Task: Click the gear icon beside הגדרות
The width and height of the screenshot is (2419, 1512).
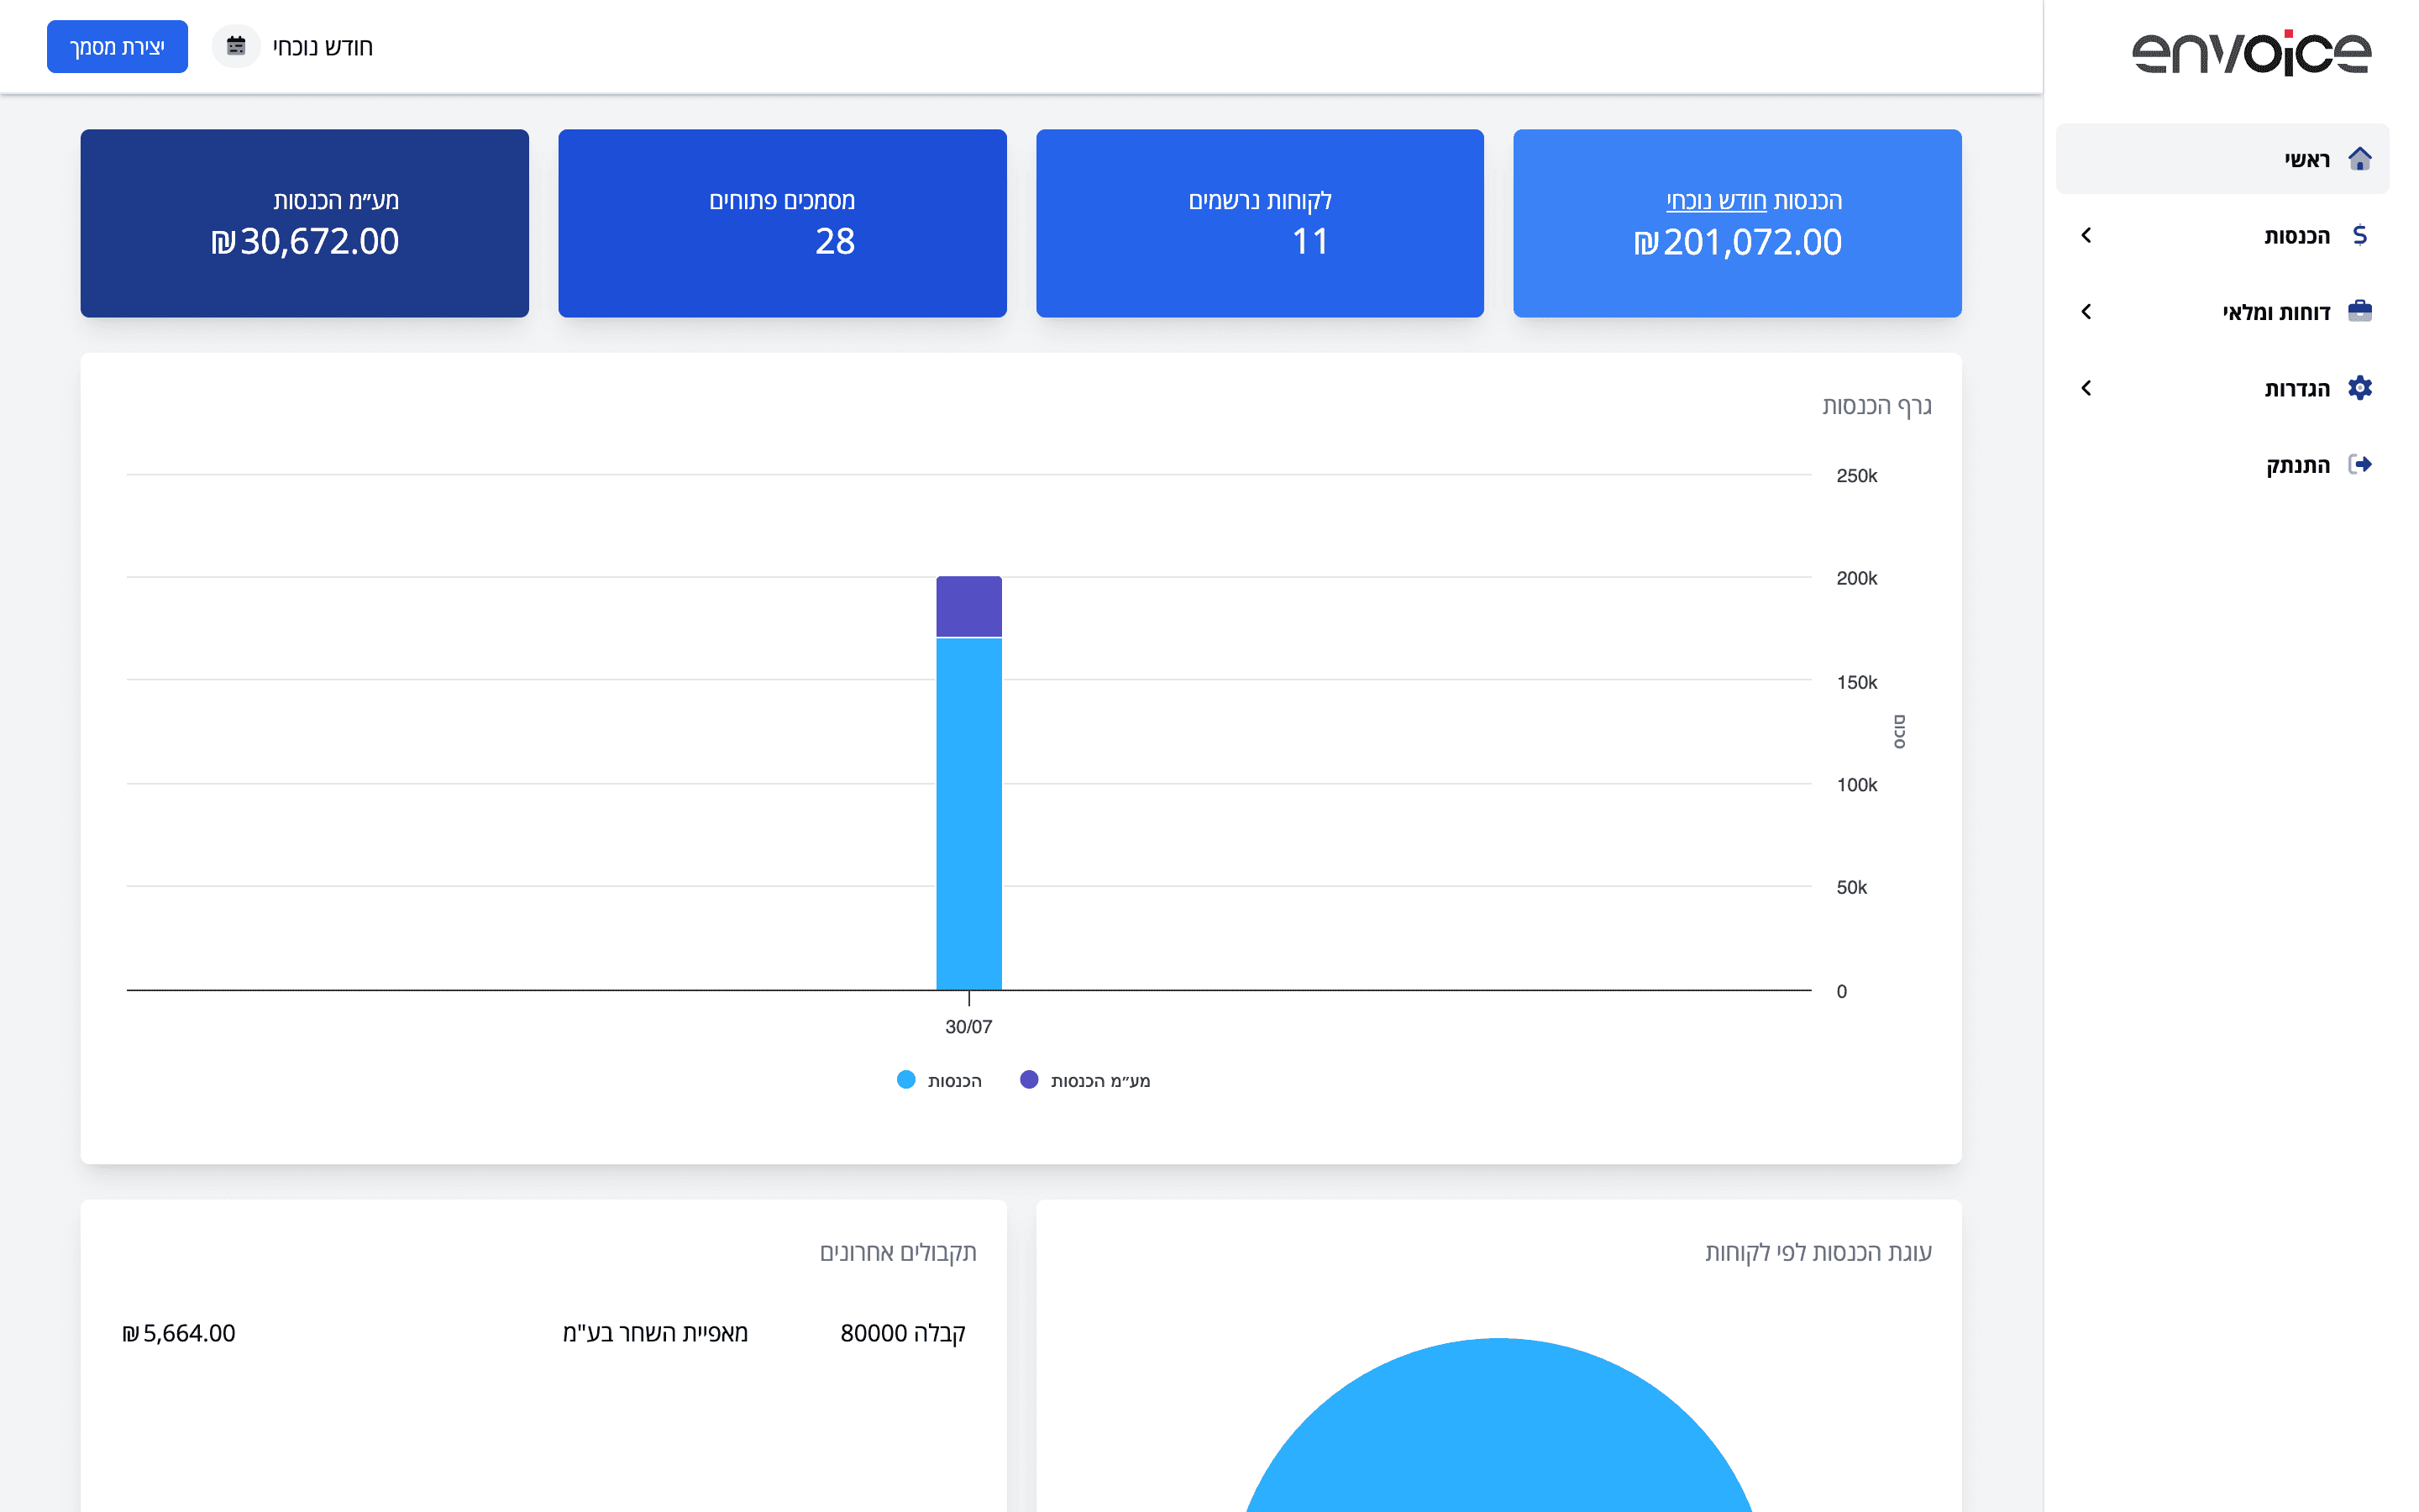Action: pos(2359,388)
